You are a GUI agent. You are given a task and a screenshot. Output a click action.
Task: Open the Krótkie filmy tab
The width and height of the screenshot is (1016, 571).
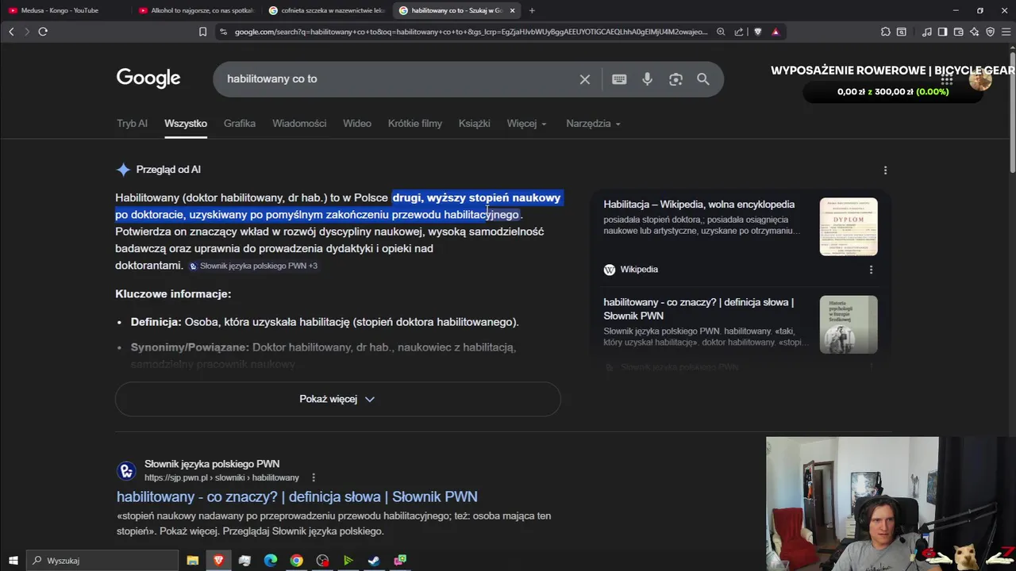415,124
